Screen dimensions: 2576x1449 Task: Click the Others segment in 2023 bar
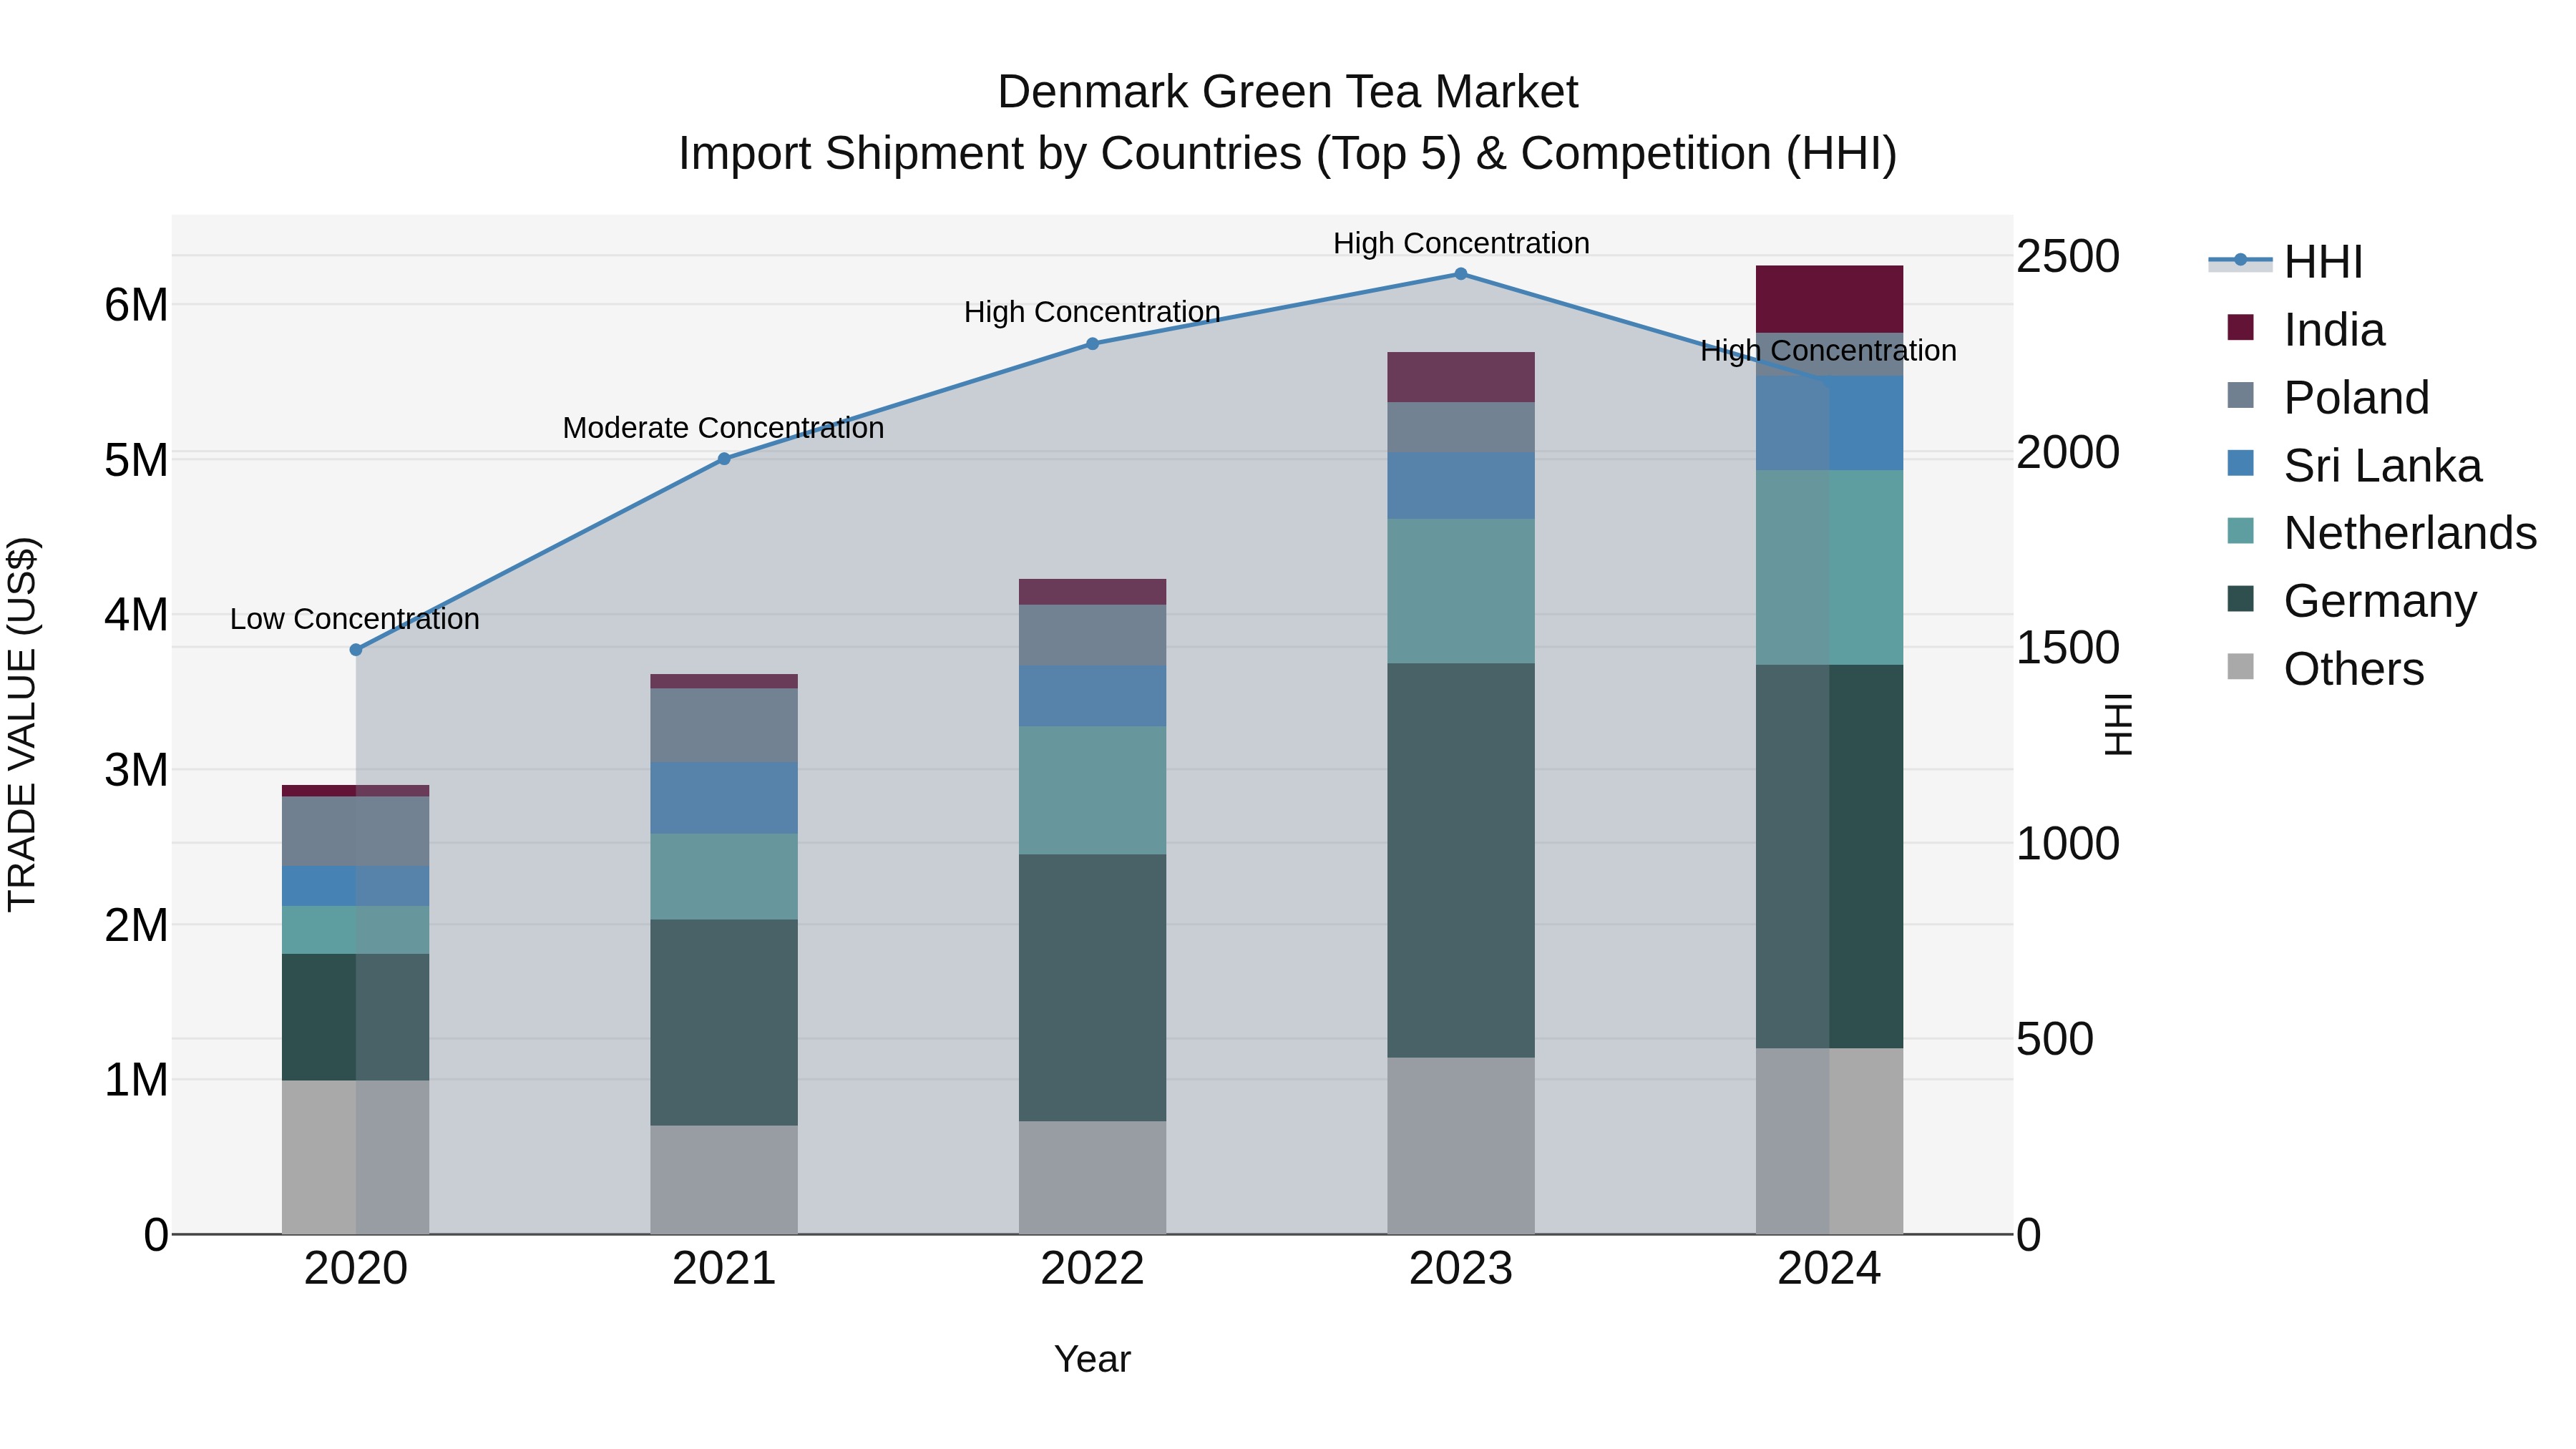pyautogui.click(x=1461, y=1146)
